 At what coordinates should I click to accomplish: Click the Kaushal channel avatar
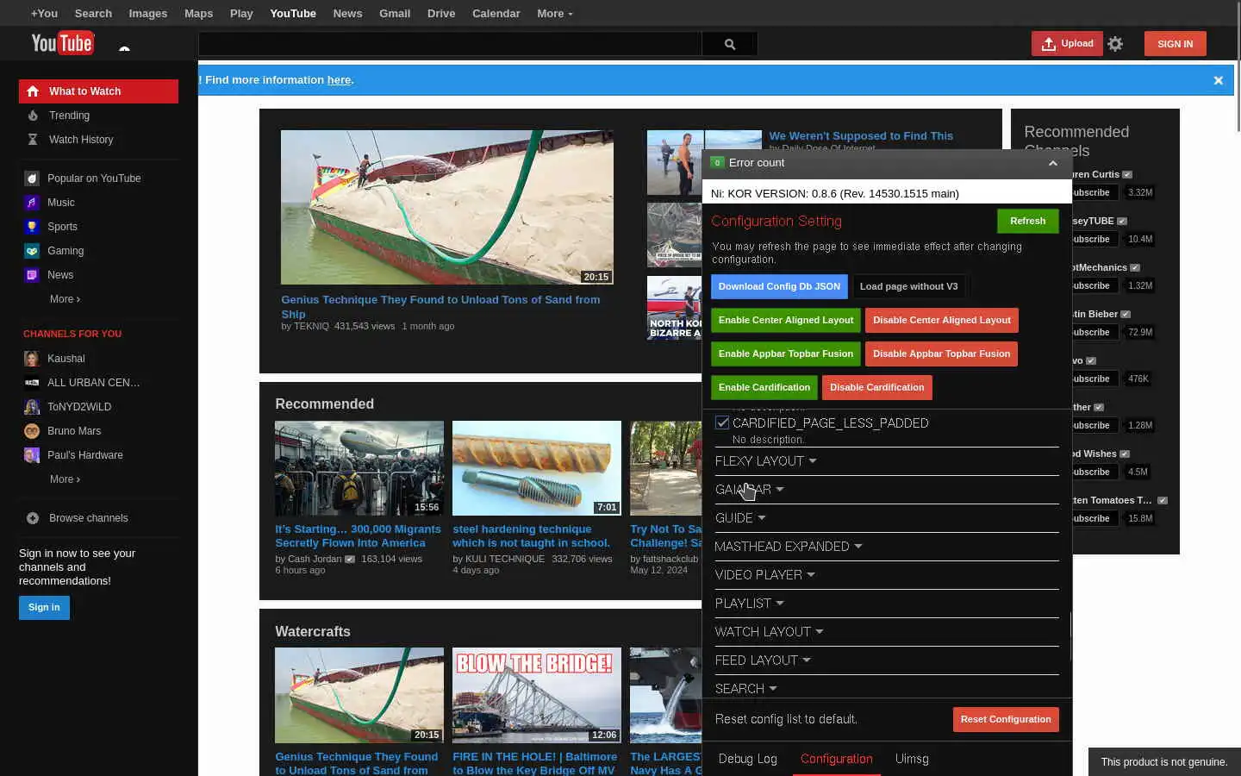click(x=32, y=359)
